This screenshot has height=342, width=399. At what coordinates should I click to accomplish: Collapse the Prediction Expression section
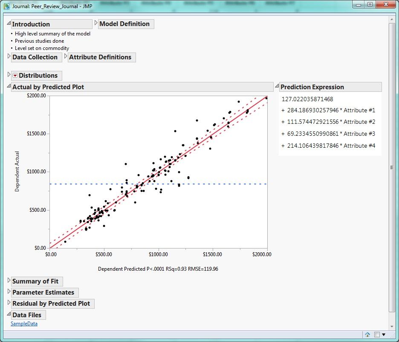pos(277,86)
